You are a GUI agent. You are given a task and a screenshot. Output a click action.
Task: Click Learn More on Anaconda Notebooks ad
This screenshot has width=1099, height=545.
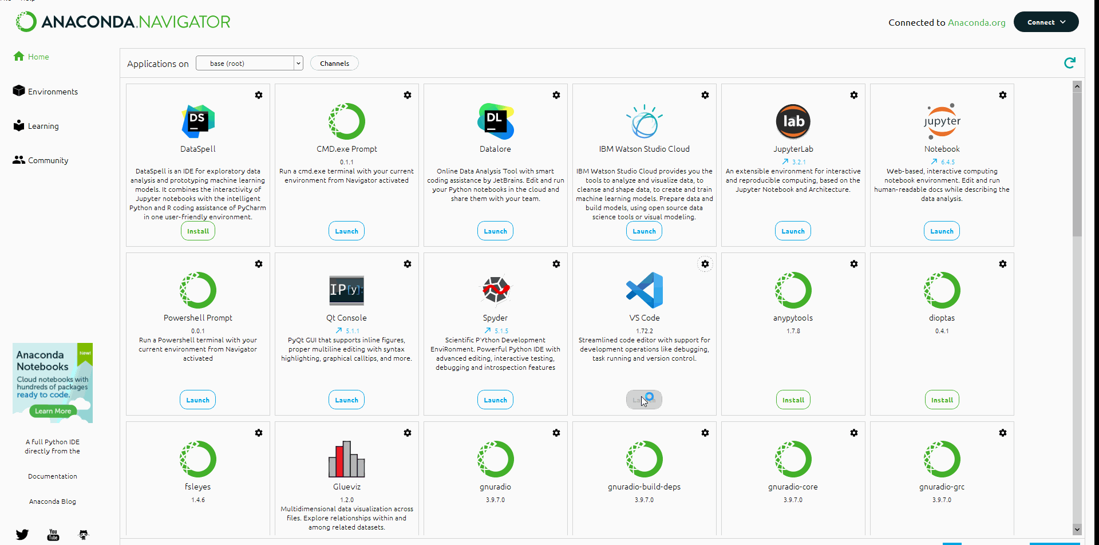(53, 410)
